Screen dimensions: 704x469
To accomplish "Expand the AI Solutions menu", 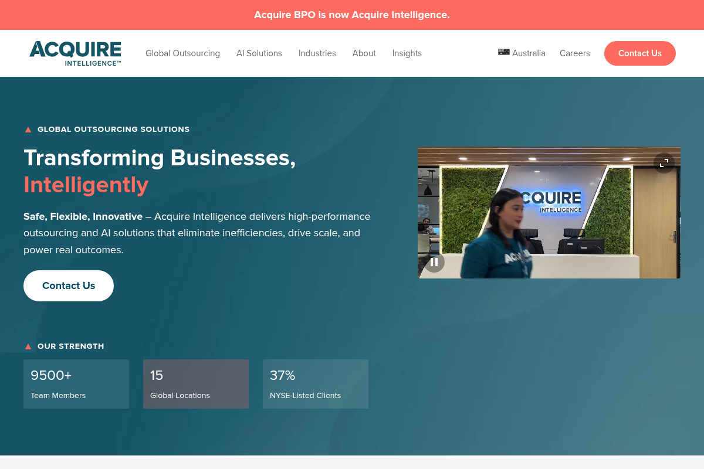I will (259, 53).
